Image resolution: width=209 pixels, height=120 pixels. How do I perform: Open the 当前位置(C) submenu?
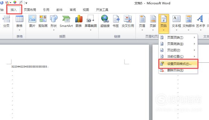pos(178,56)
